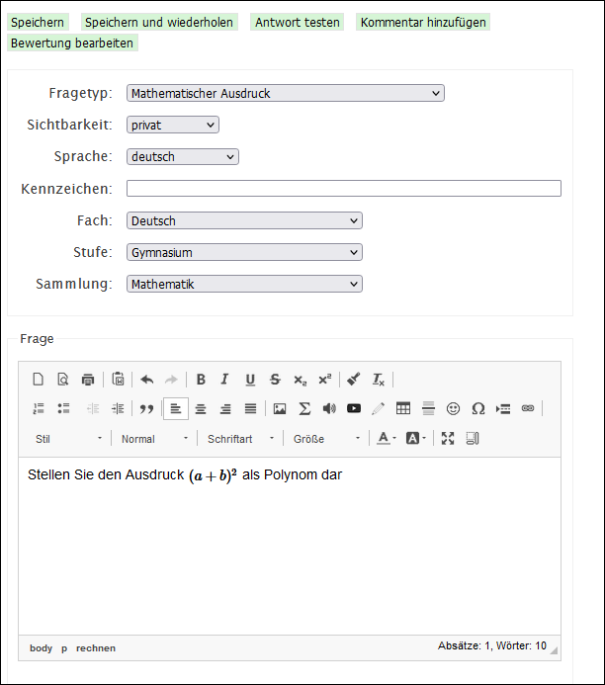The height and width of the screenshot is (685, 605).
Task: Toggle strikethrough formatting
Action: tap(275, 380)
